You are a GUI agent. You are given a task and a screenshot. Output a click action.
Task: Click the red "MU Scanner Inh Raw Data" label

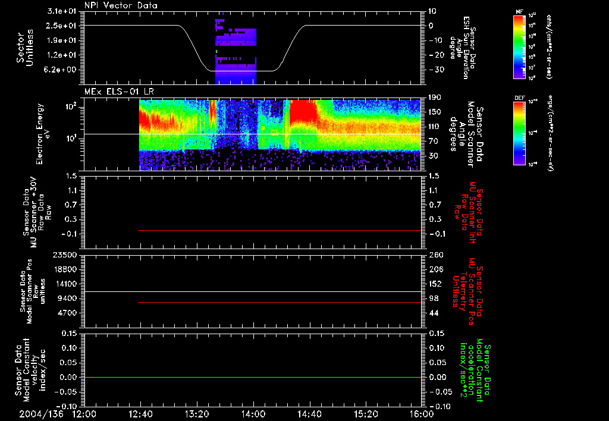[469, 212]
